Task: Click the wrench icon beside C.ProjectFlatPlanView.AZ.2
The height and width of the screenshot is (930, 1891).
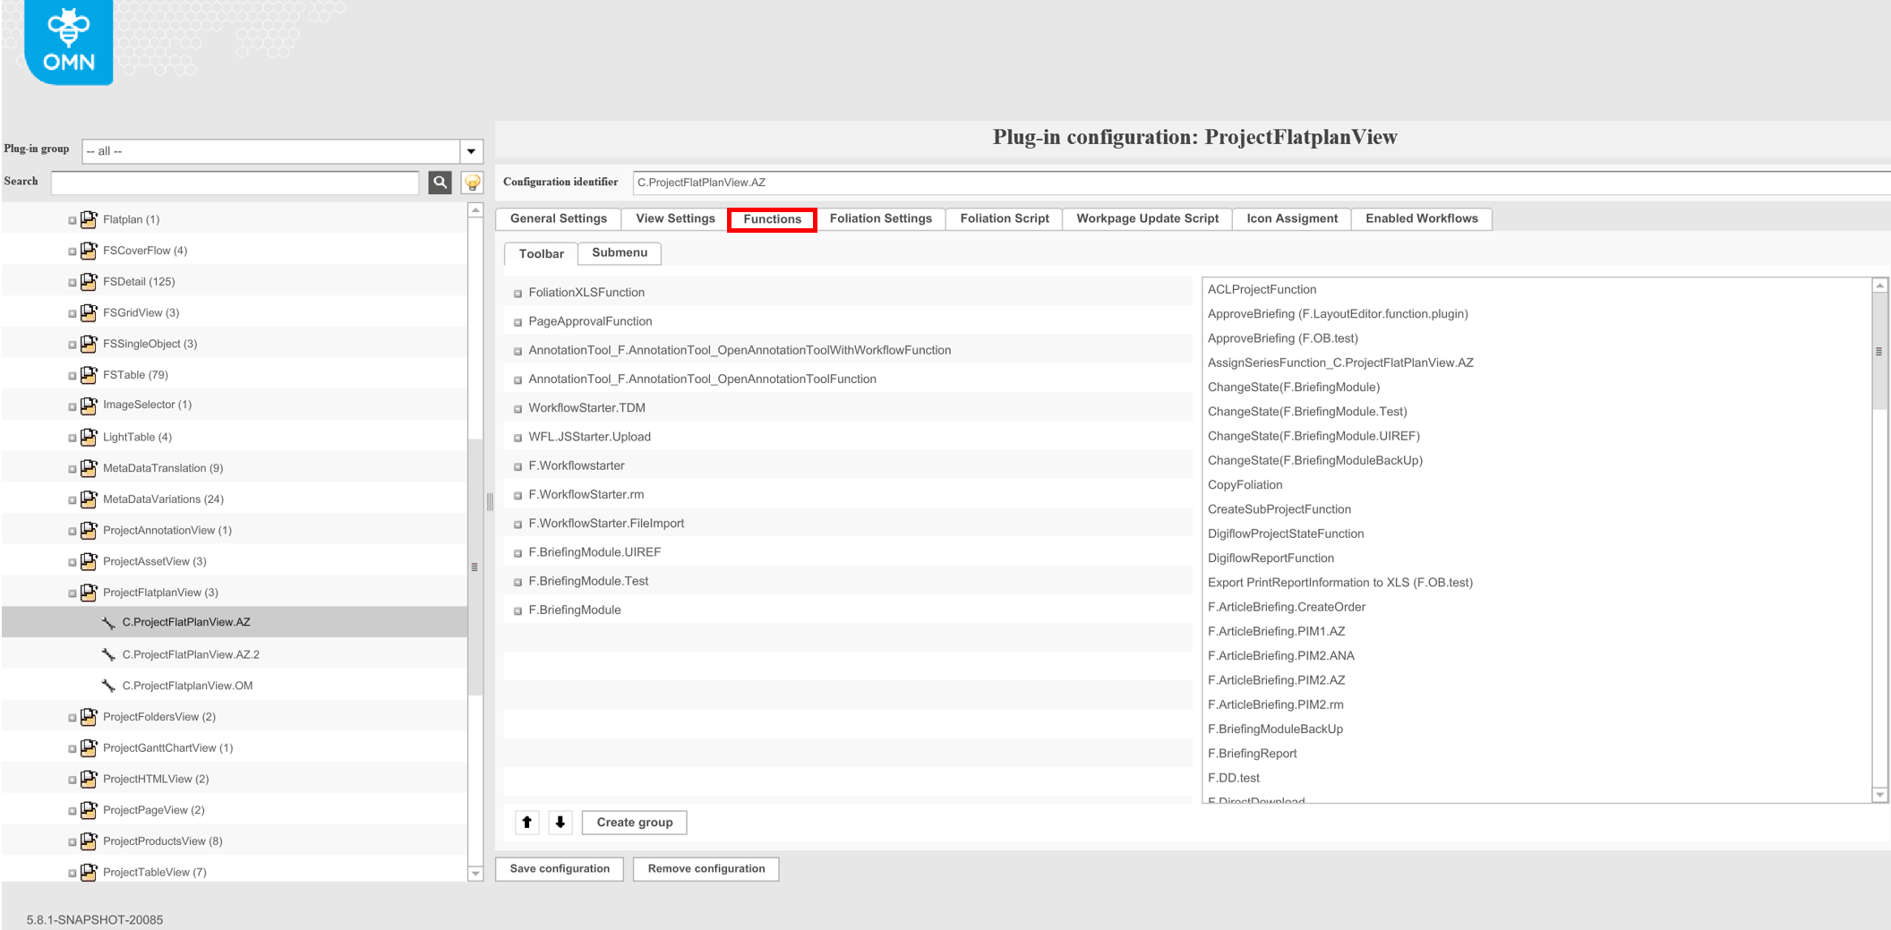Action: coord(109,653)
